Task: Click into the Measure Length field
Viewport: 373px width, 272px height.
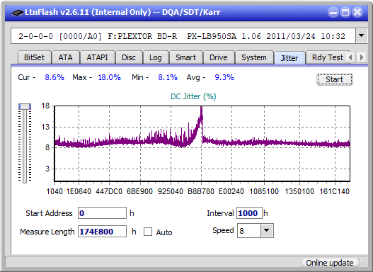Action: 103,232
